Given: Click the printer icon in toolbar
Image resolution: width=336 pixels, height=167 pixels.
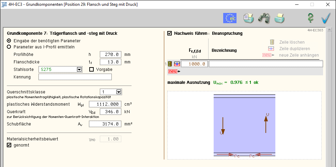Looking at the screenshot, I should coord(279,18).
